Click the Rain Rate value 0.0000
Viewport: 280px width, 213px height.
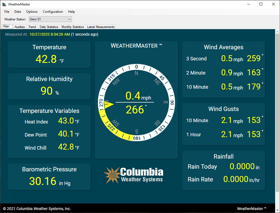(236, 179)
